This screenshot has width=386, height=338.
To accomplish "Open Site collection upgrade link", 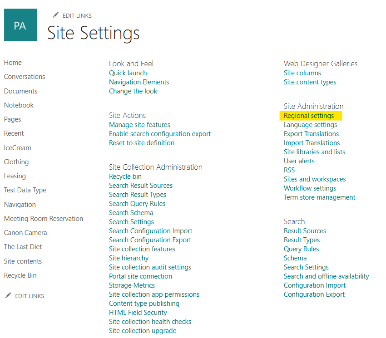I will click(142, 331).
